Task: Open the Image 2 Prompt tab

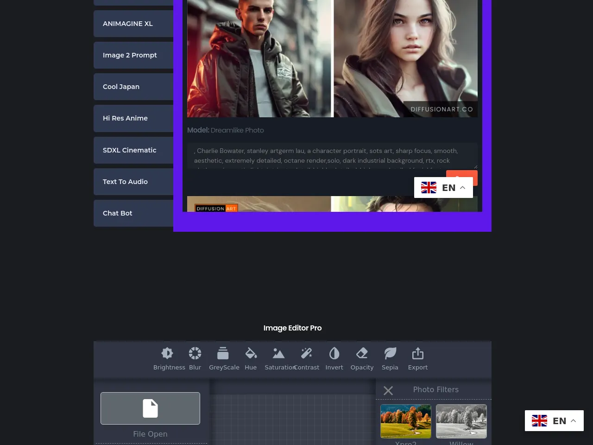Action: tap(133, 55)
